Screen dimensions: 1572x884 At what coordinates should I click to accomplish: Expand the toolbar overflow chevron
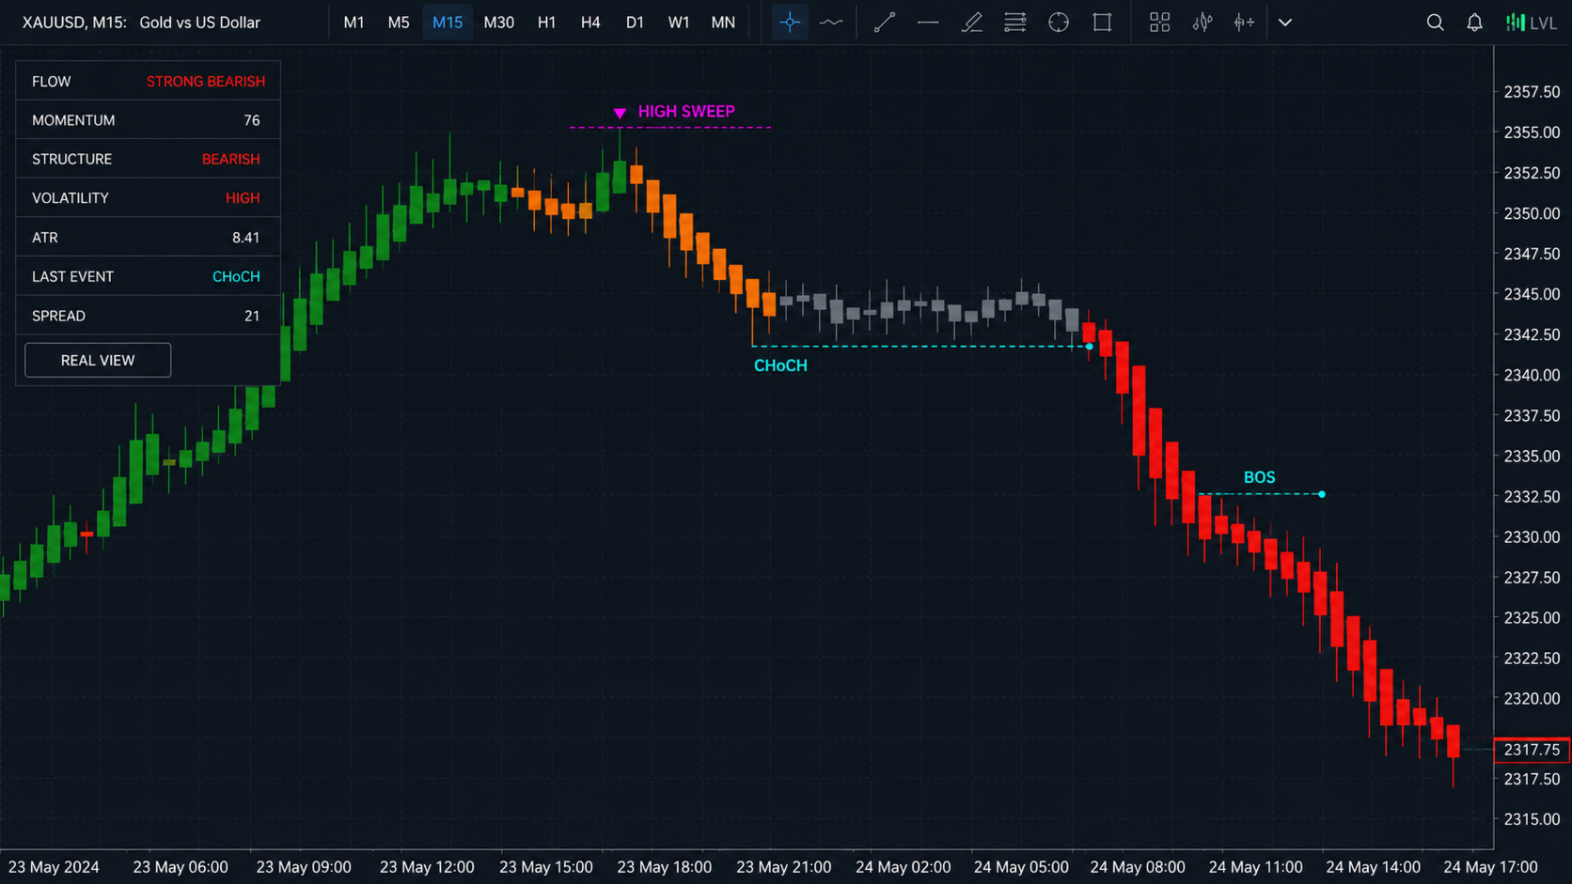point(1285,23)
